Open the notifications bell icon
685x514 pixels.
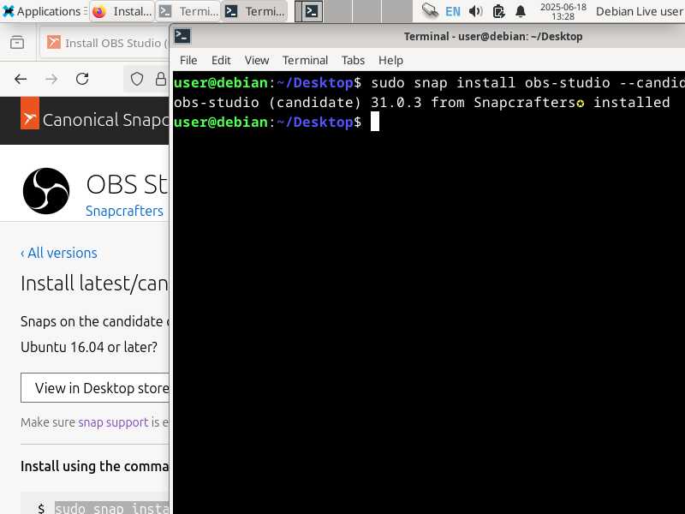pyautogui.click(x=521, y=11)
